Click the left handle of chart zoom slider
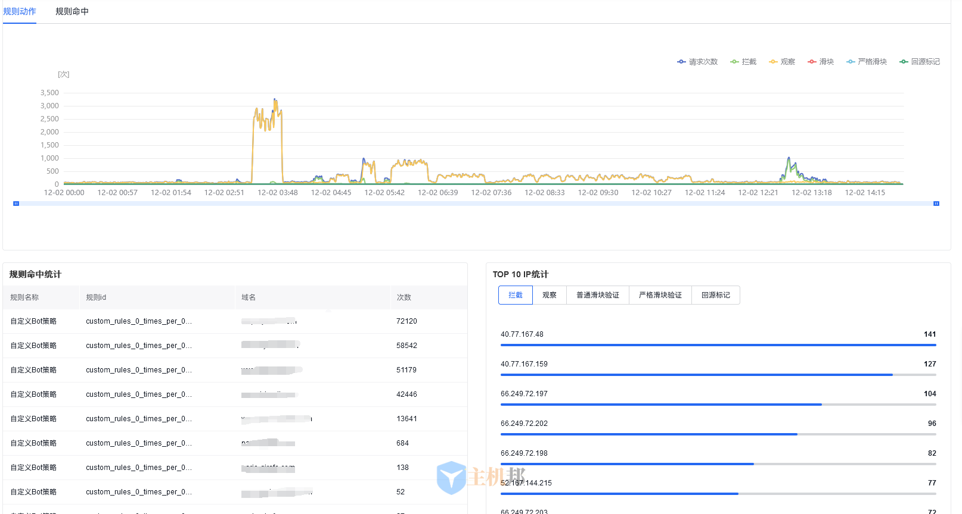Viewport: 962px width, 514px height. click(x=16, y=203)
